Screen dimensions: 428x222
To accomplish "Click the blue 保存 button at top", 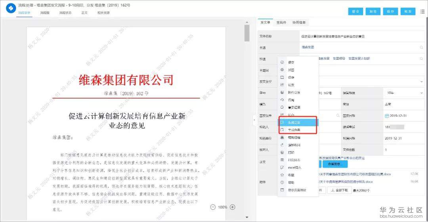I will 390,11.
